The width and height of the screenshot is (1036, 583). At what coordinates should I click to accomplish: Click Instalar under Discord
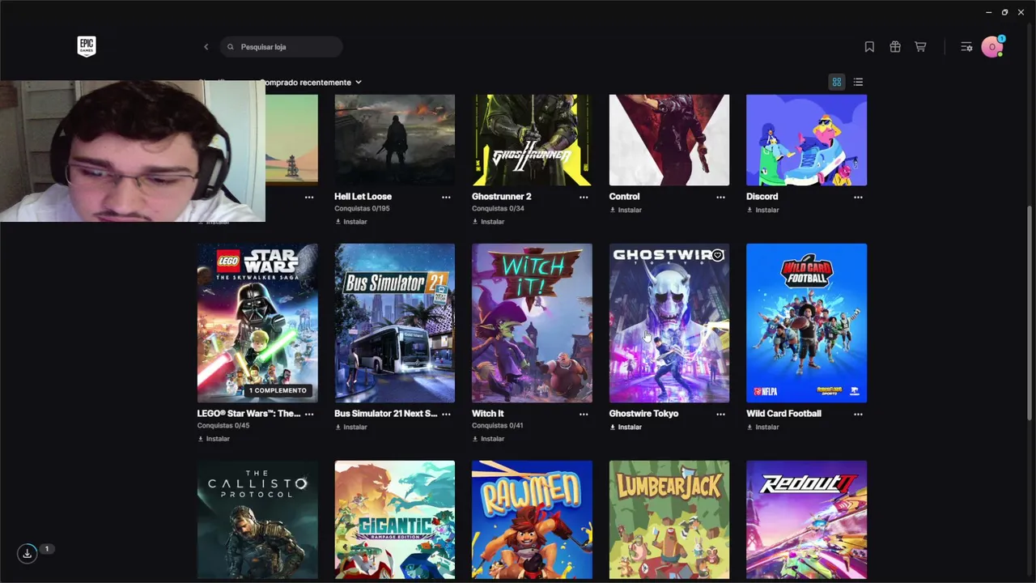pos(762,211)
